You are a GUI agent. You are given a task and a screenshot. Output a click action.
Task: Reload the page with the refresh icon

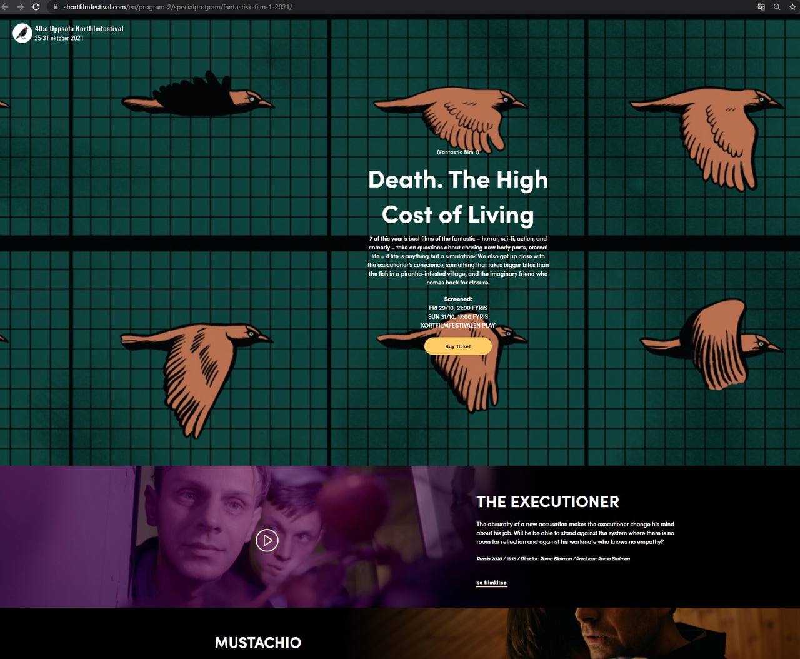tap(36, 7)
